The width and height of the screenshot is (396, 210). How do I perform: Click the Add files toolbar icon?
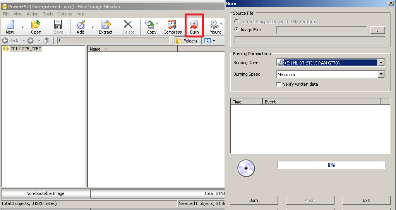[81, 25]
